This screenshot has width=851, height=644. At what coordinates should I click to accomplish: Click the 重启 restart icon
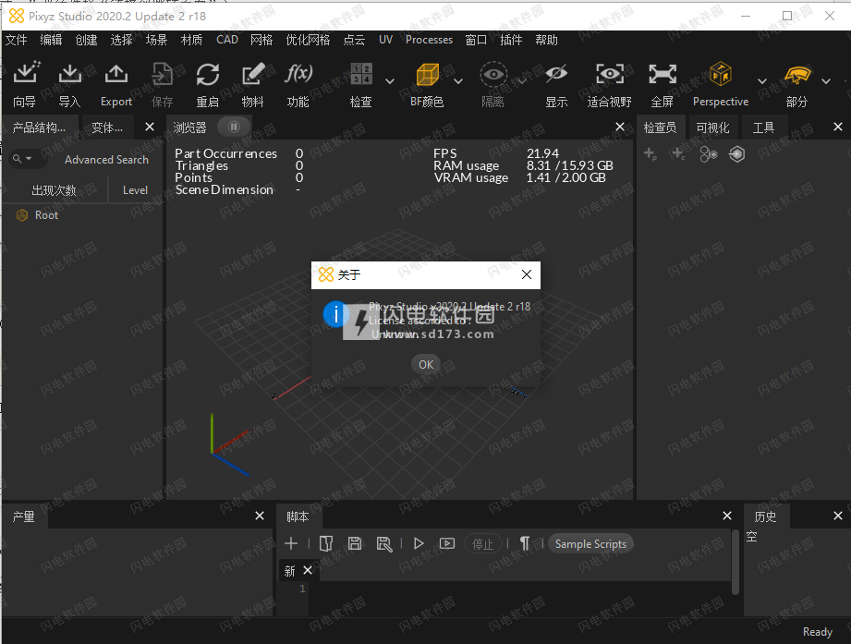pos(207,74)
